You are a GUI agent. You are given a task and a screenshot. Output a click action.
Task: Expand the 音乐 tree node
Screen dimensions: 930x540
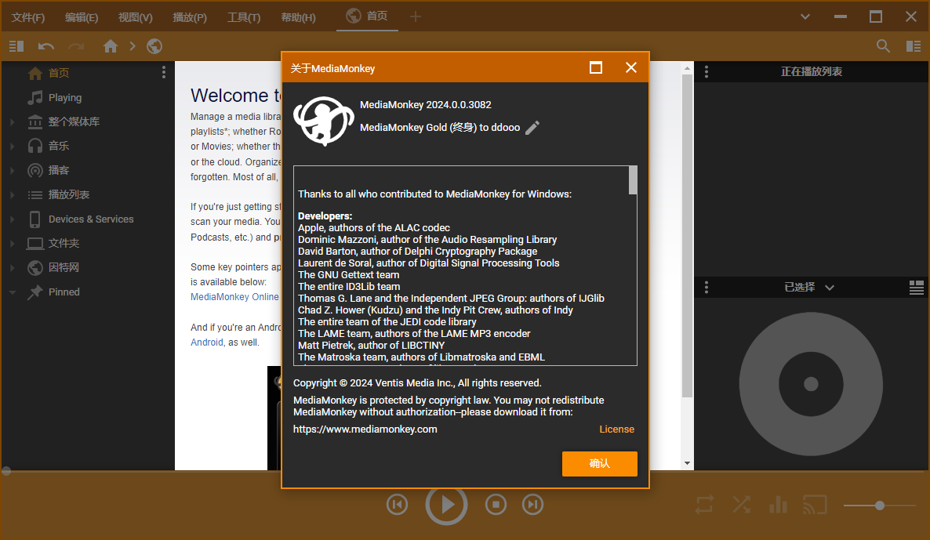point(12,146)
